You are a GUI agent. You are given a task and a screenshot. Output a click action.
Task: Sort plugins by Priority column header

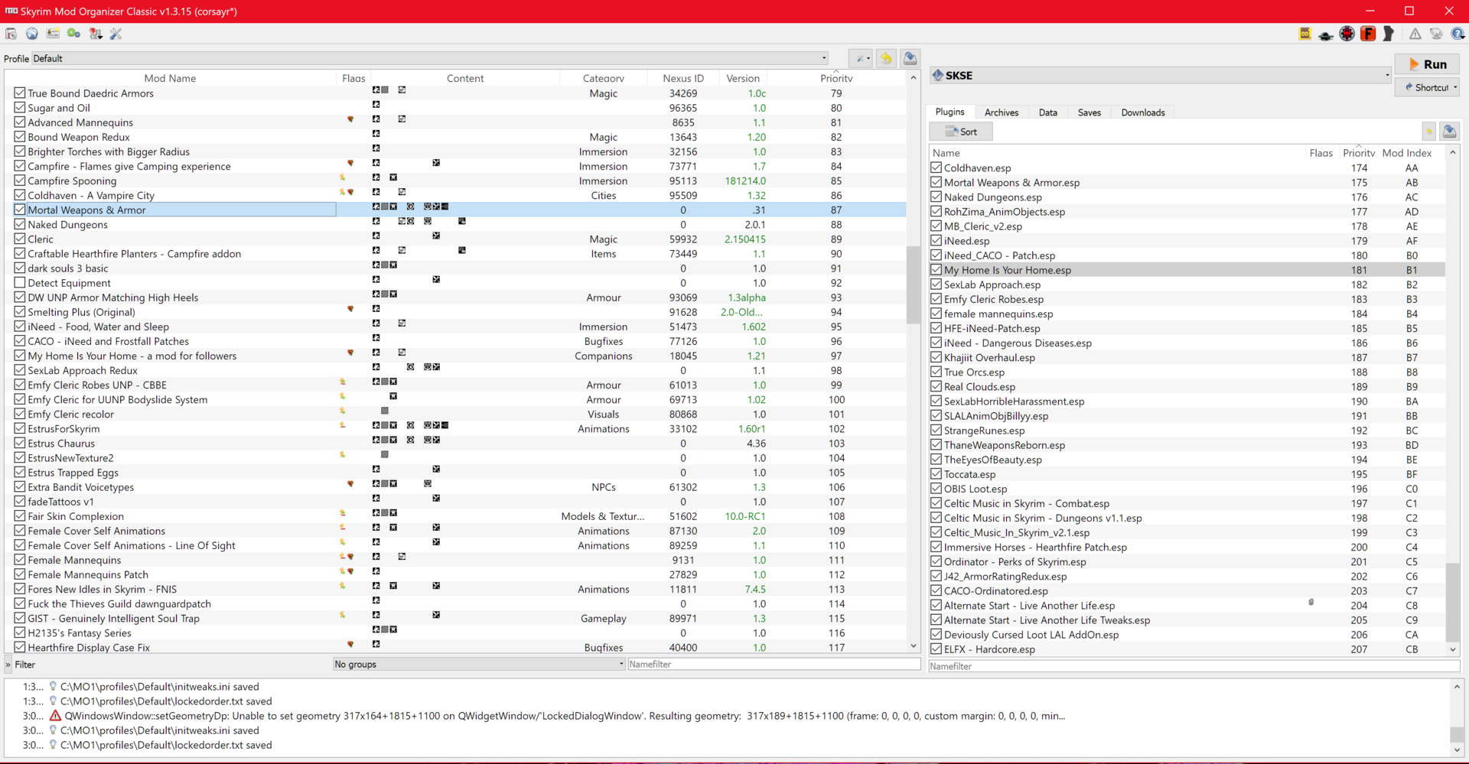point(1358,153)
